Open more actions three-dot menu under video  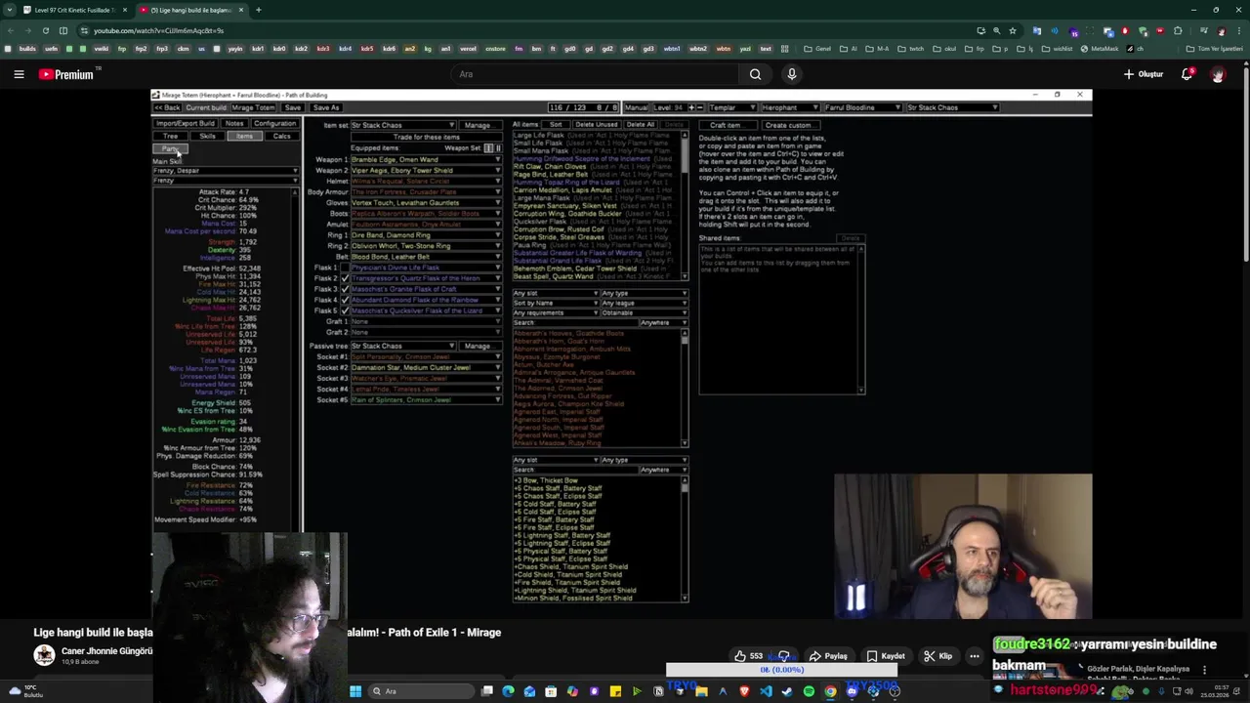pyautogui.click(x=975, y=656)
